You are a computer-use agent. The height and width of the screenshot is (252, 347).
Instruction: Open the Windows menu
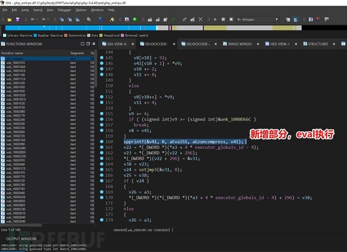[97, 10]
